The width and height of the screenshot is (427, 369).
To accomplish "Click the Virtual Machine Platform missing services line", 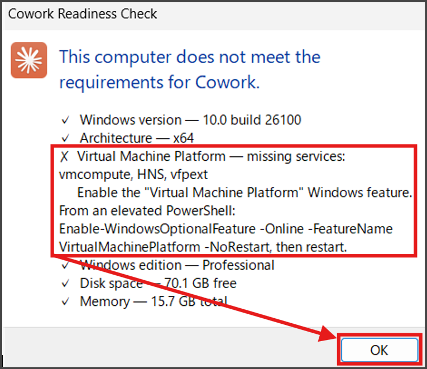I will tap(212, 156).
